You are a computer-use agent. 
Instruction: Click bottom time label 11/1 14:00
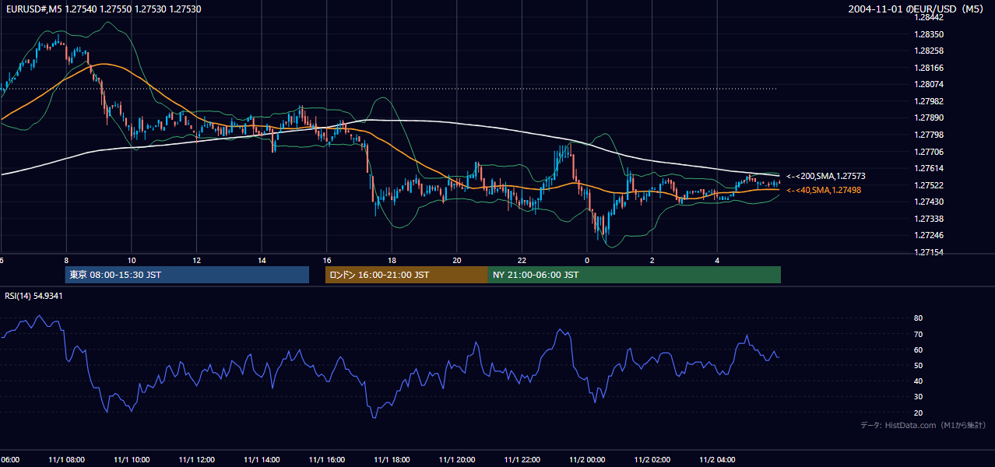(262, 460)
